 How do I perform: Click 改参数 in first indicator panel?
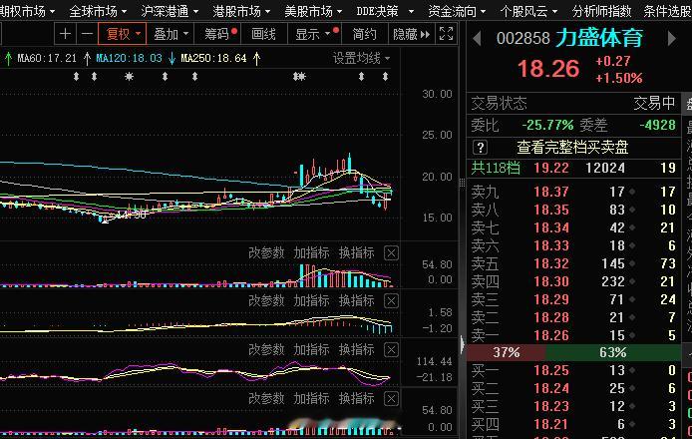[266, 253]
